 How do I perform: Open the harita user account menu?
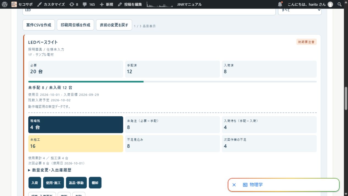310,4
